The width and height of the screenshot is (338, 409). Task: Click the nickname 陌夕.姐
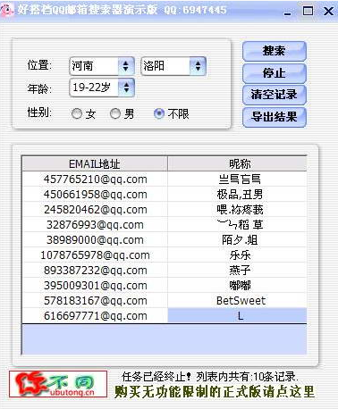click(240, 240)
